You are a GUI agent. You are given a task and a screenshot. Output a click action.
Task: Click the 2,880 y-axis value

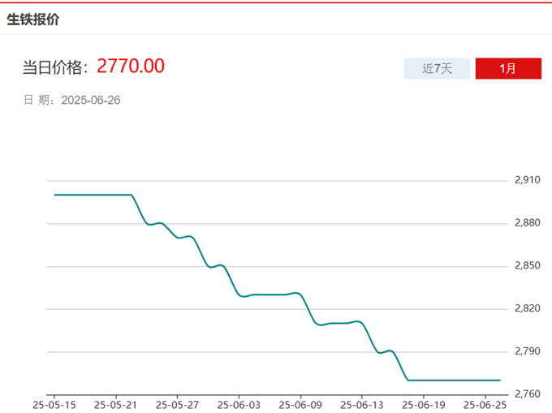click(528, 222)
